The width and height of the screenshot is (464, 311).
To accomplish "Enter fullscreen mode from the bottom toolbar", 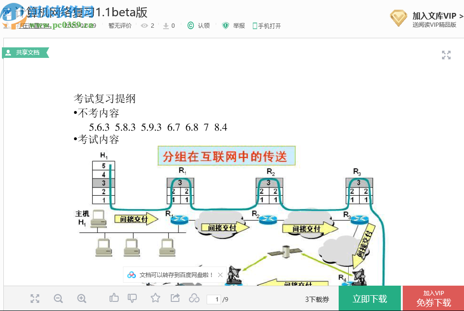I will click(34, 298).
